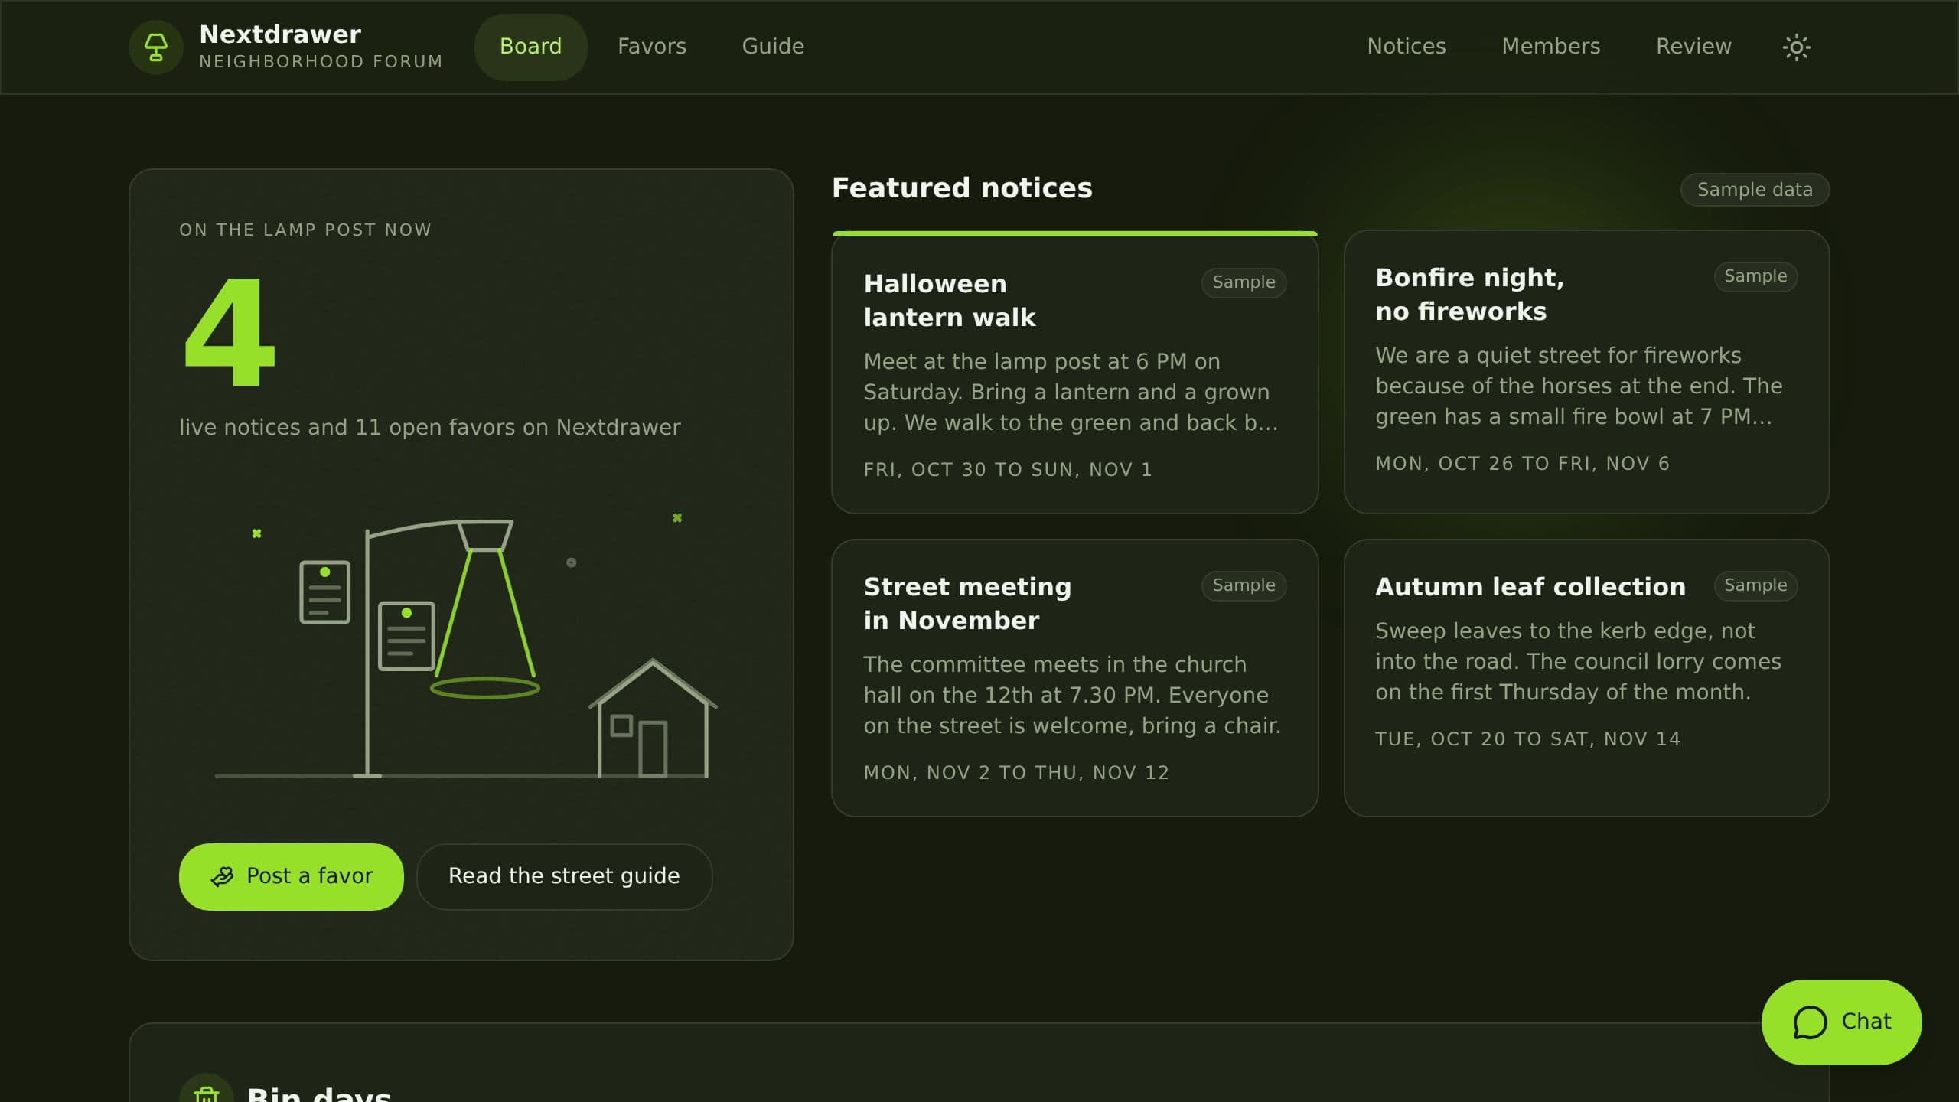The height and width of the screenshot is (1102, 1959).
Task: Click the hand icon on Post a favor
Action: (222, 876)
